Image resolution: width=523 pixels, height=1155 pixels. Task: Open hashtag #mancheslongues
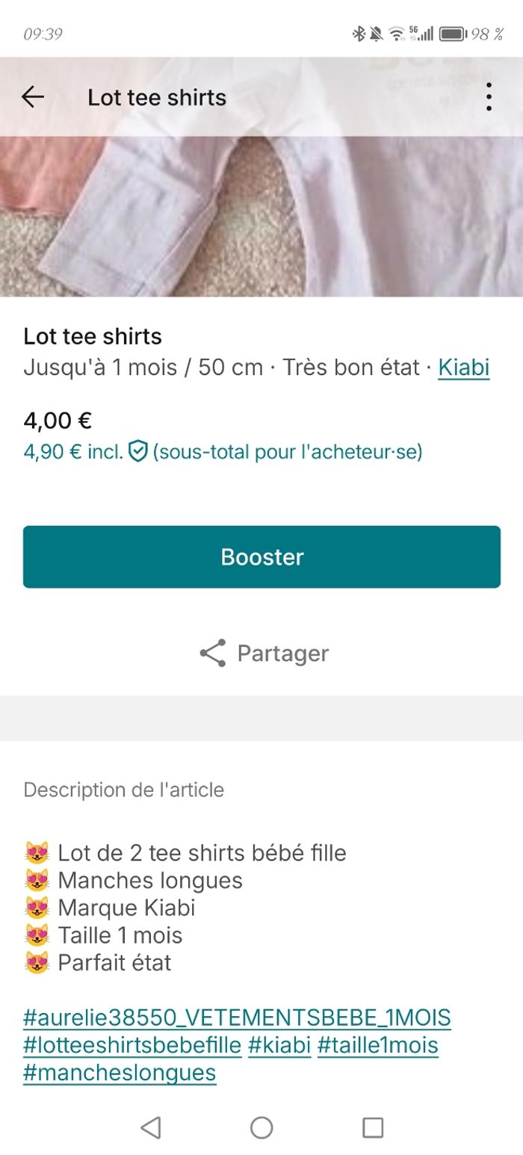[120, 1073]
